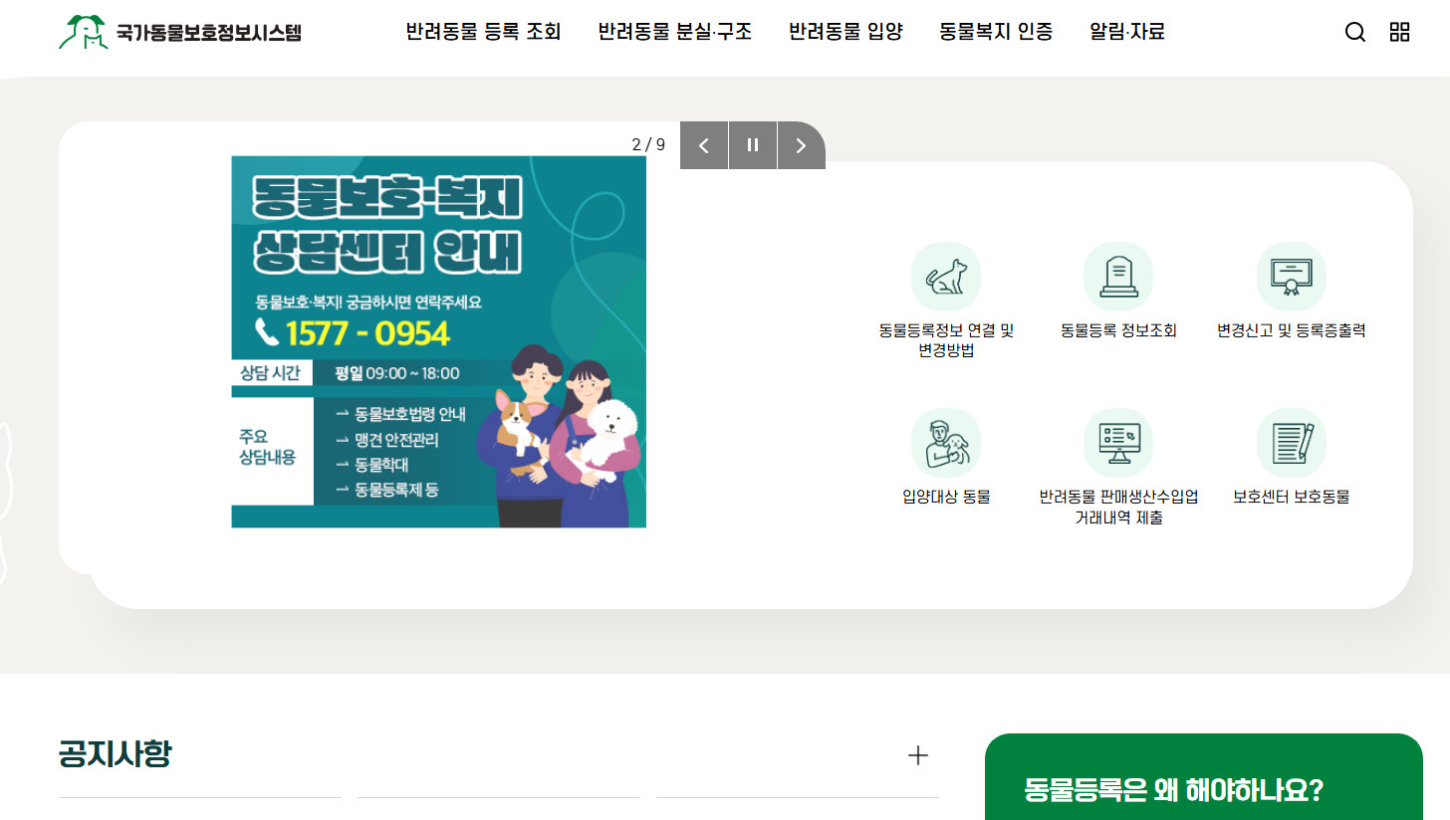Click the certificate icon for 변경신고 및 등록증출력
This screenshot has width=1450, height=820.
[x=1292, y=277]
